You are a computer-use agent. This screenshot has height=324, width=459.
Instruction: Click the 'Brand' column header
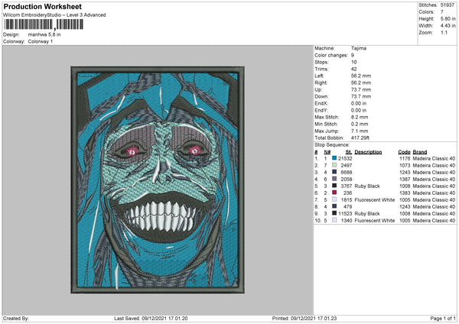pos(420,152)
